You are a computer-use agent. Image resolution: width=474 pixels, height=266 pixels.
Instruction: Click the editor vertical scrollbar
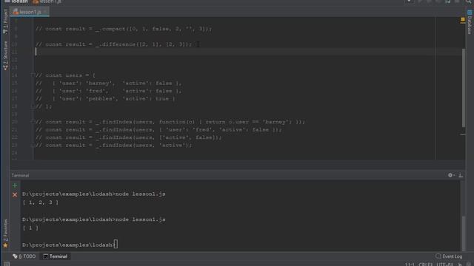(x=464, y=87)
